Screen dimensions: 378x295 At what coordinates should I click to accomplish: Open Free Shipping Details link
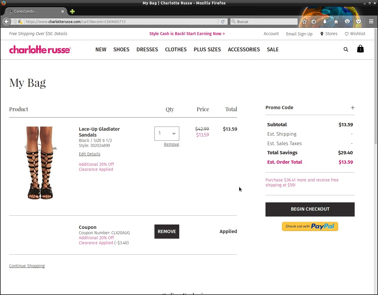coord(61,34)
